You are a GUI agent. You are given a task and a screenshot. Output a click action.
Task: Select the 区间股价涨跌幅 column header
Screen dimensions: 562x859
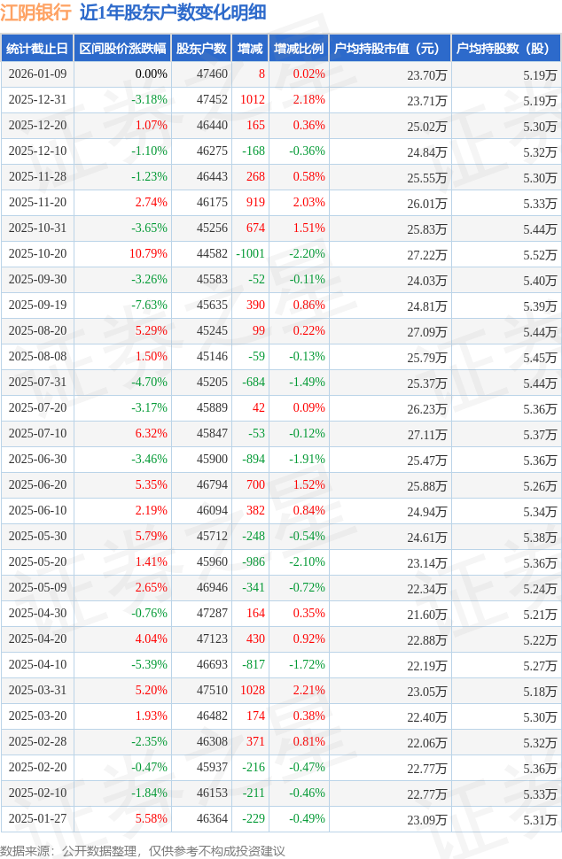point(121,49)
